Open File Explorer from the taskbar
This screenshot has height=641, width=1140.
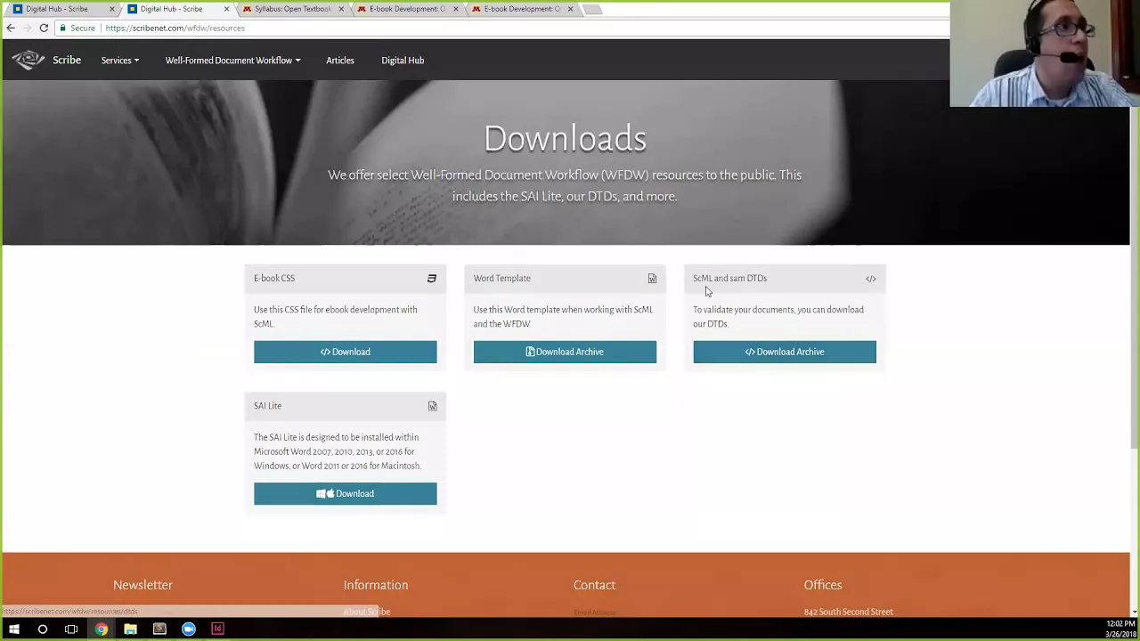click(x=130, y=629)
